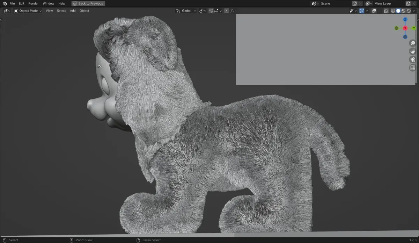Switch to material preview shading

pos(403,11)
